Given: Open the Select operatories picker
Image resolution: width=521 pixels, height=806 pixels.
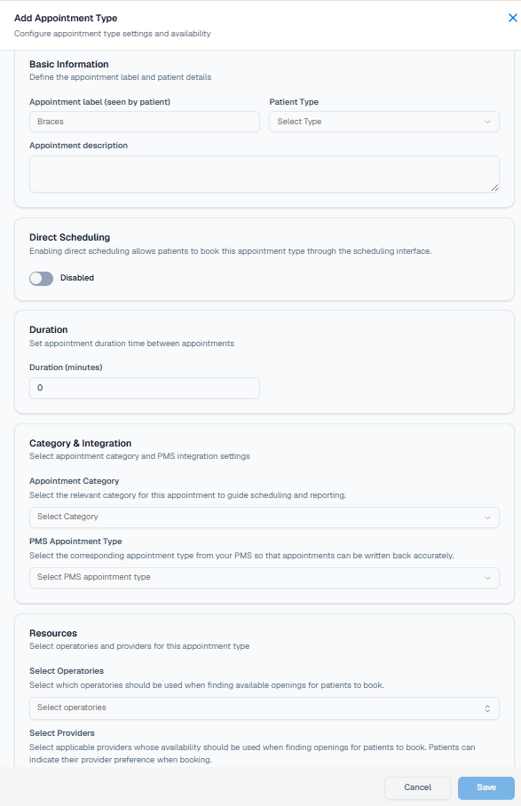Looking at the screenshot, I should 264,707.
